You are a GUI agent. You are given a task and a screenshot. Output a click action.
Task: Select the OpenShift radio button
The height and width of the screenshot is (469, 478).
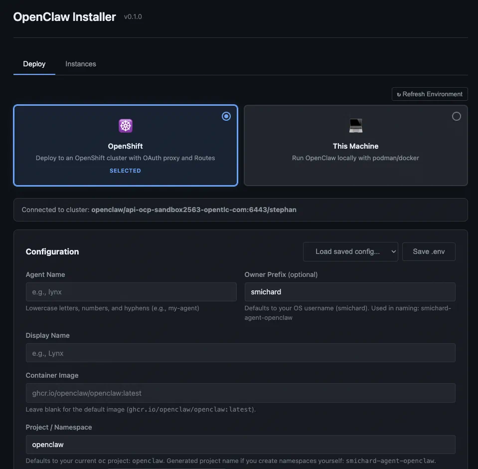226,116
